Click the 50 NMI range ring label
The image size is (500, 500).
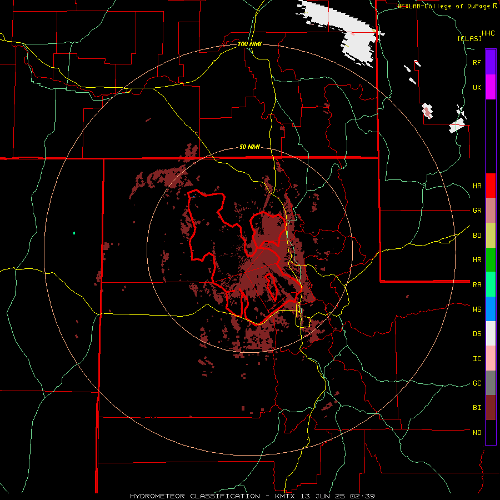pos(249,147)
